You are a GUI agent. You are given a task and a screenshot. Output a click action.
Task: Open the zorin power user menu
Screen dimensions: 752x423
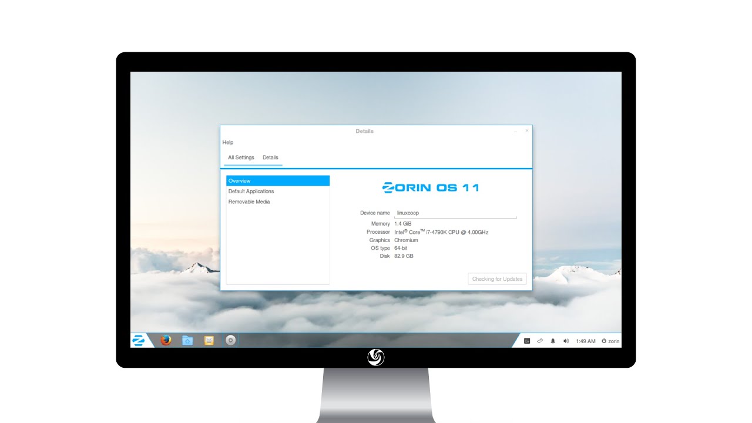pos(610,341)
